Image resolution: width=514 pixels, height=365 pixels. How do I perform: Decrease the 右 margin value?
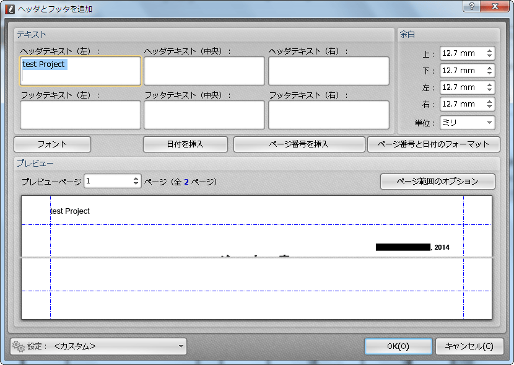point(489,107)
